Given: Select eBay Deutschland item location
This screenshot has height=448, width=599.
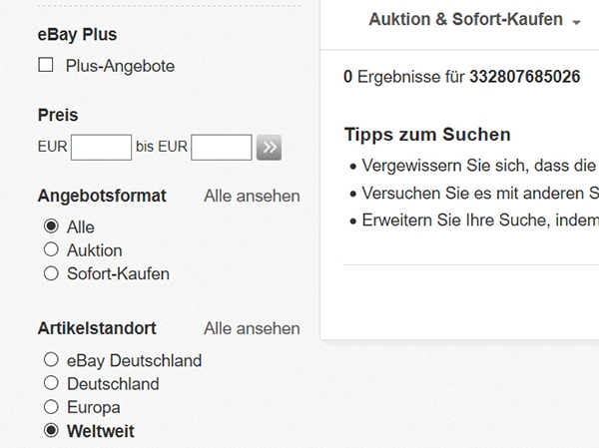Looking at the screenshot, I should pyautogui.click(x=51, y=360).
